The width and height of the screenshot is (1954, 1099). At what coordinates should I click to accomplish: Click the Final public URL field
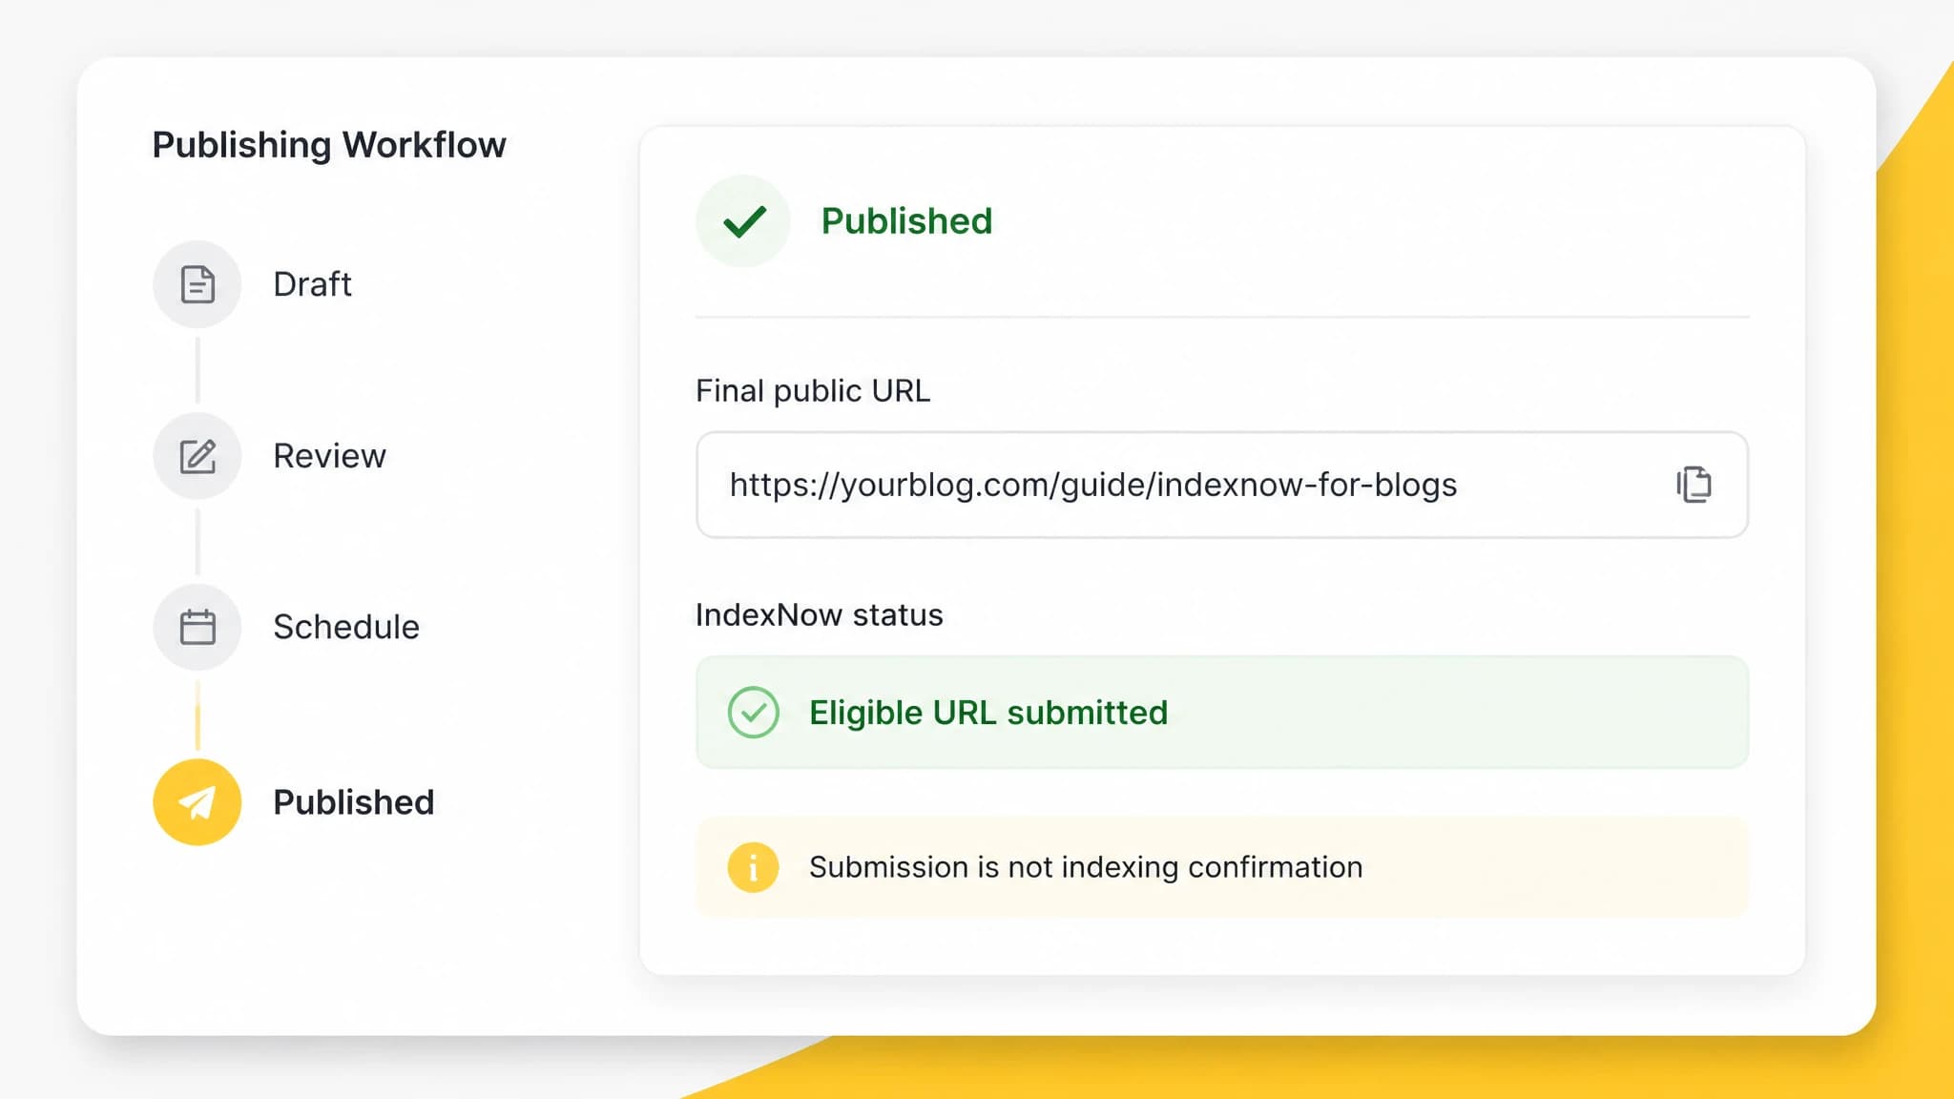[1222, 485]
